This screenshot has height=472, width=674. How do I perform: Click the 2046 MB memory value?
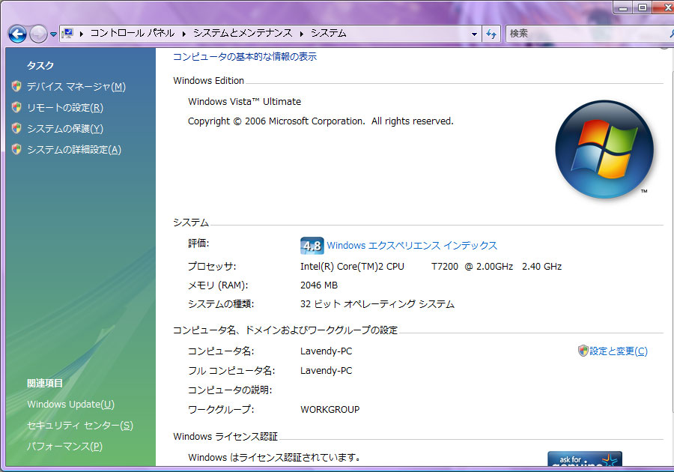319,285
